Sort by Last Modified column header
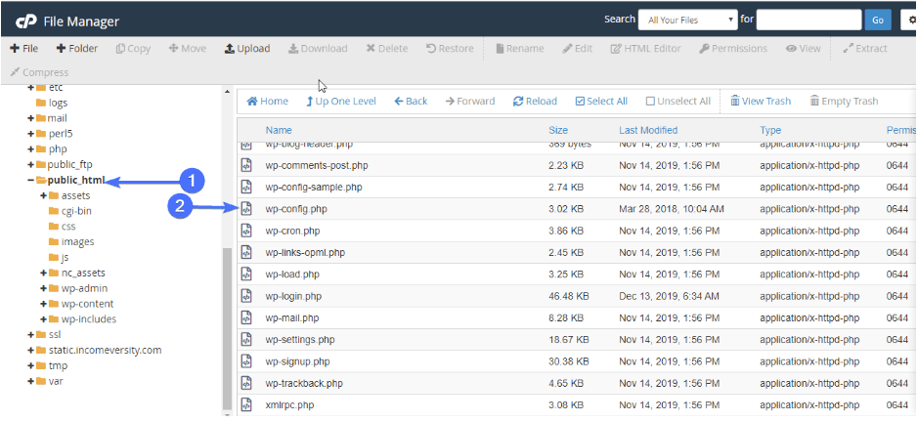Image resolution: width=918 pixels, height=422 pixels. pos(648,131)
